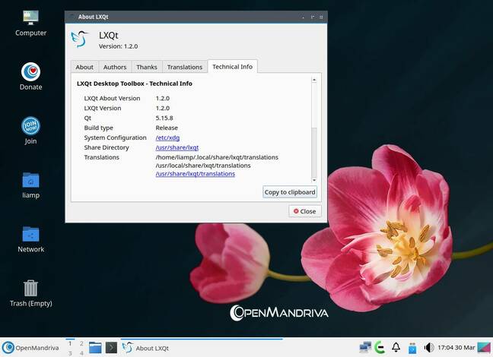
Task: Click the LXQt About Version label
Action: (x=112, y=98)
